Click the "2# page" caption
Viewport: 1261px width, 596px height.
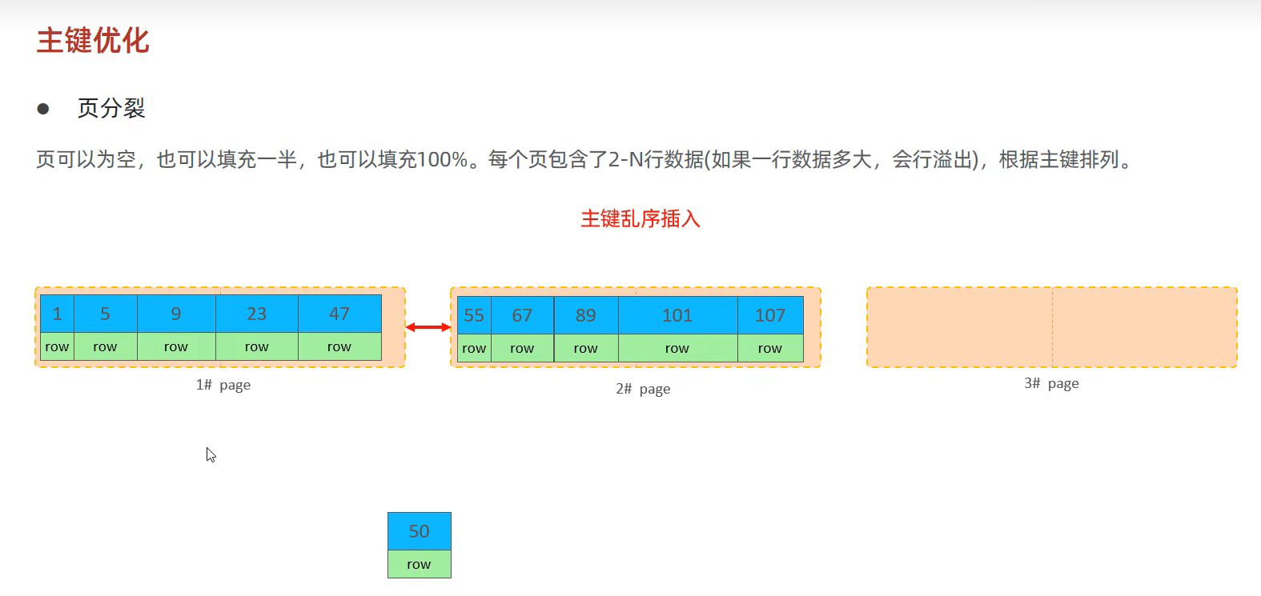643,389
